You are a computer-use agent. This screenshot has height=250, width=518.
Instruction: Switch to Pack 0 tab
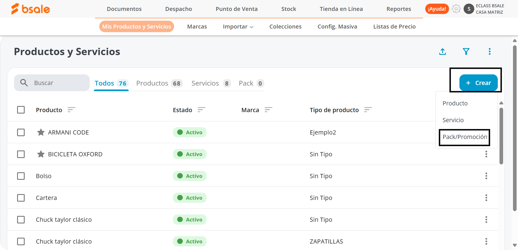(x=251, y=83)
